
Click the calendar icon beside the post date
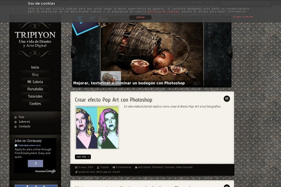point(76,167)
